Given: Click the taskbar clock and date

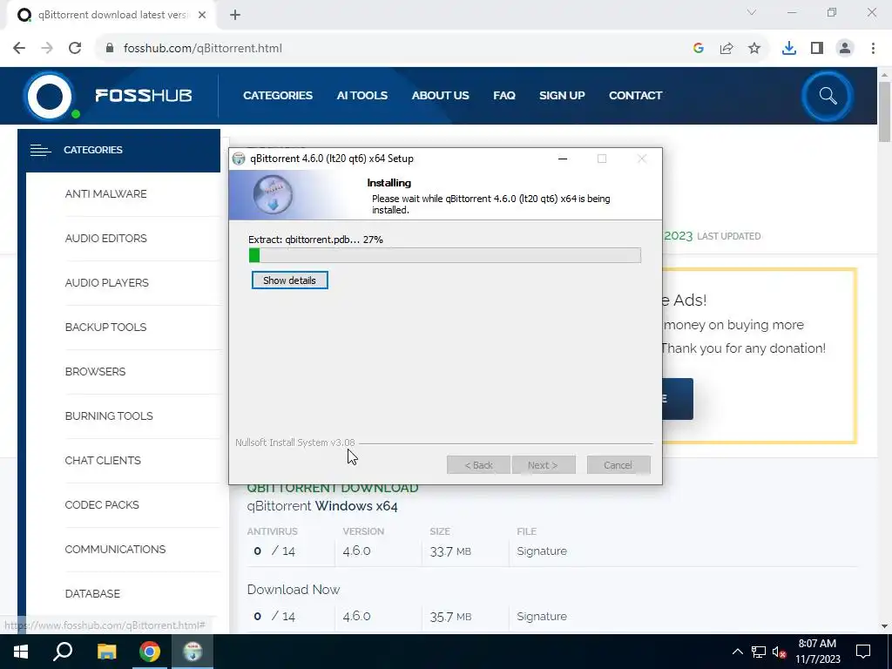Looking at the screenshot, I should pyautogui.click(x=817, y=652).
